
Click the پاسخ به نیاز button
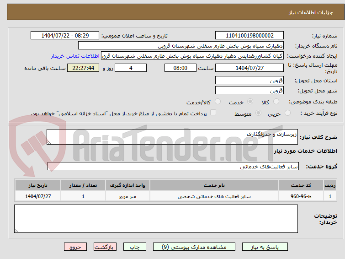pos(265,247)
